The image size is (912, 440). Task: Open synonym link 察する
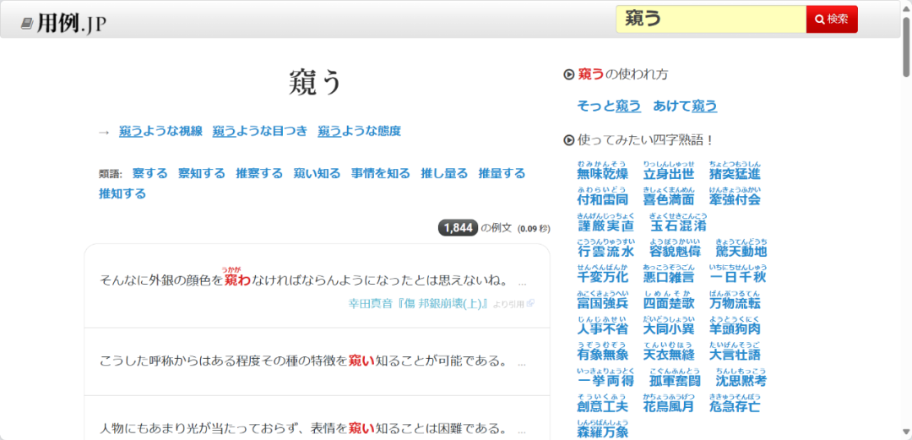150,173
